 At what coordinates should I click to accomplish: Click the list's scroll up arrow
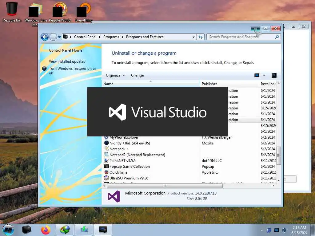(279, 83)
